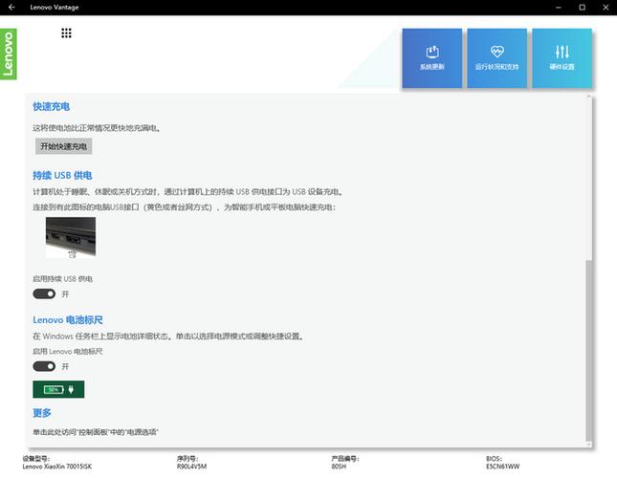
Task: Open the 硬件设置 tile
Action: tap(562, 58)
